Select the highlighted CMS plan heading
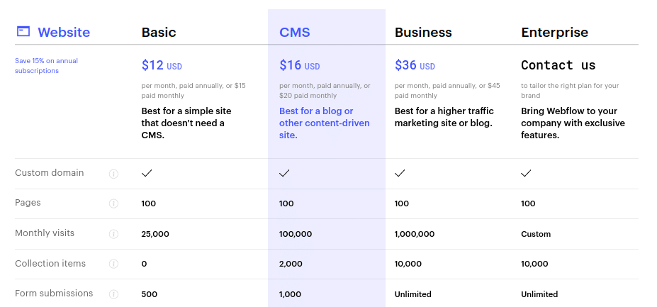This screenshot has height=307, width=657. 295,33
